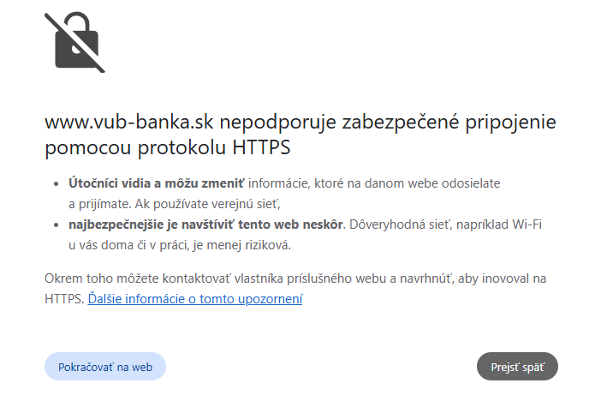
Task: Click bold text 'najbezpečnejšie je navštíviť tento web neskôr'
Action: coord(206,224)
